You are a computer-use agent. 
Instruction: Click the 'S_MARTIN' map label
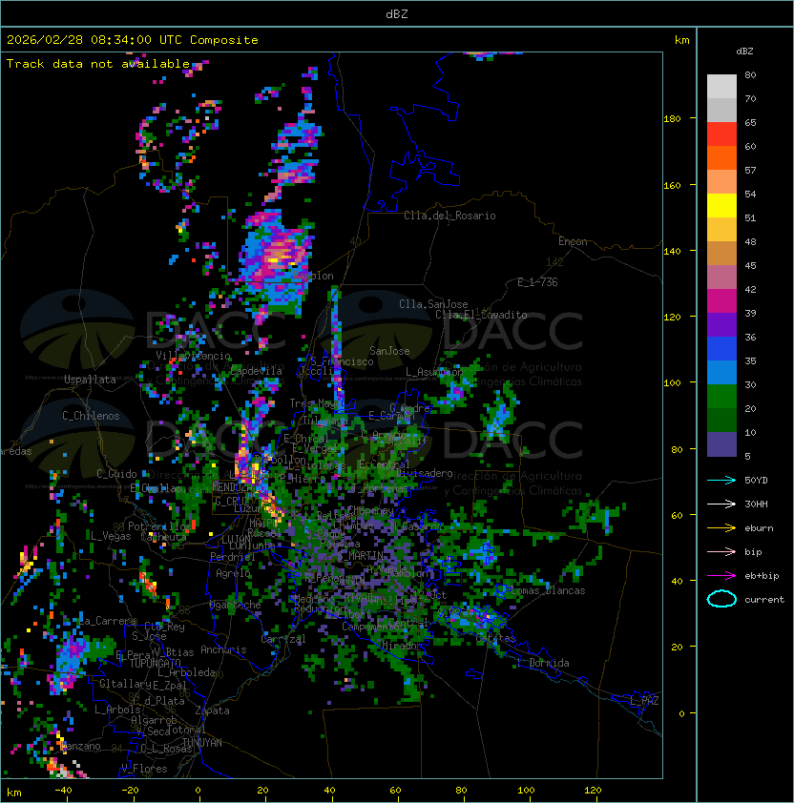[361, 555]
